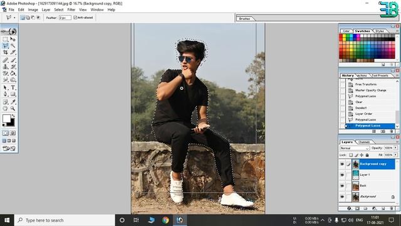401x226 pixels.
Task: Create a new layer from Layers panel
Action: 383,208
